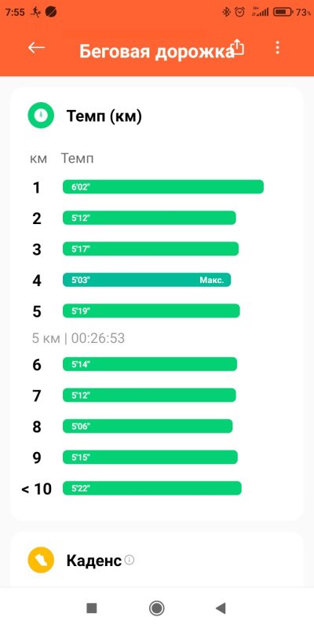Tap the Каденс section heading
Screen dimensions: 314x629
tap(93, 561)
